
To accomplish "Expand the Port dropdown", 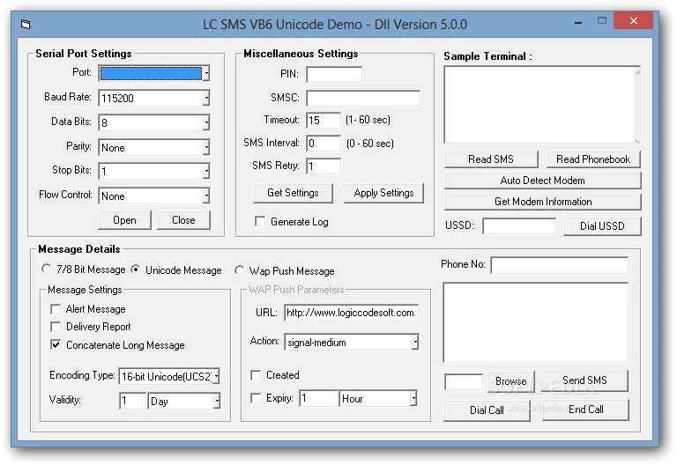I will coord(206,73).
